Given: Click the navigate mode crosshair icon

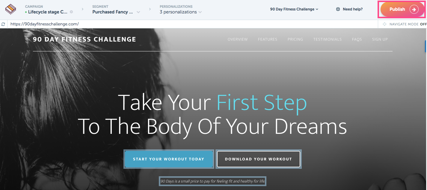Looking at the screenshot, I should [x=385, y=24].
